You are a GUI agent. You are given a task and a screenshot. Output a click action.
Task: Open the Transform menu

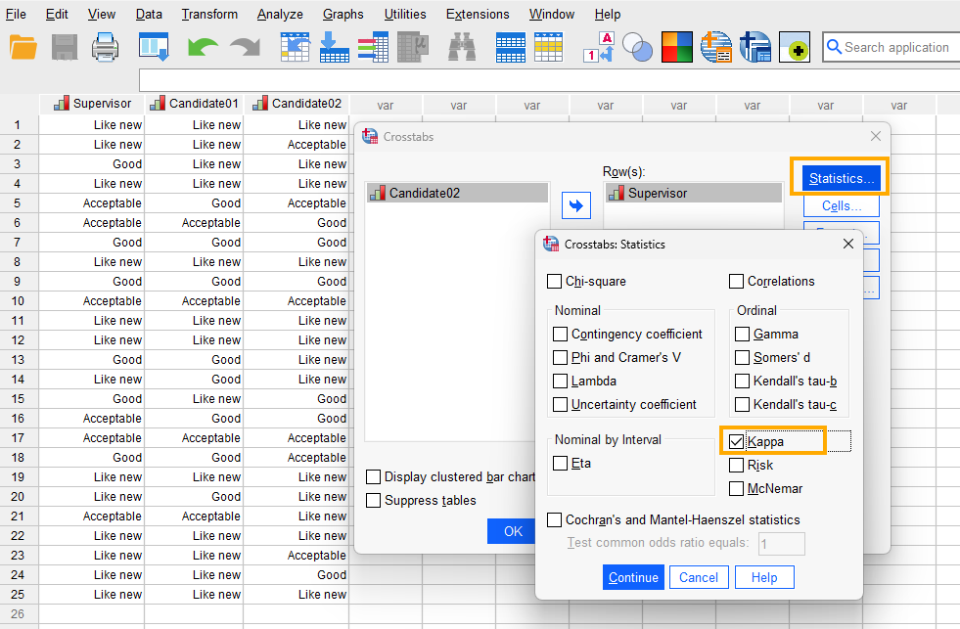pyautogui.click(x=209, y=14)
